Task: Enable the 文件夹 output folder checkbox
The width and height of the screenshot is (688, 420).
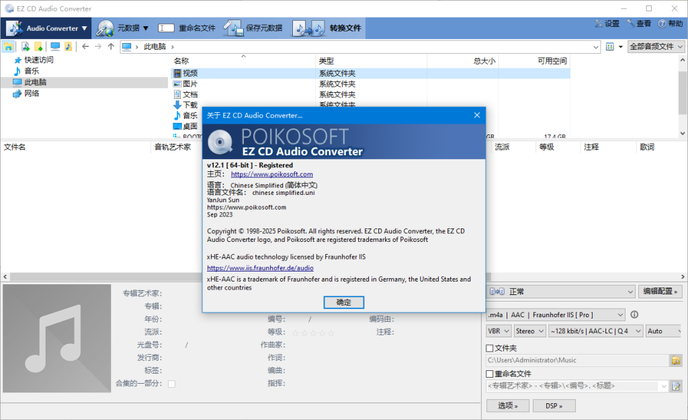Action: coord(490,349)
